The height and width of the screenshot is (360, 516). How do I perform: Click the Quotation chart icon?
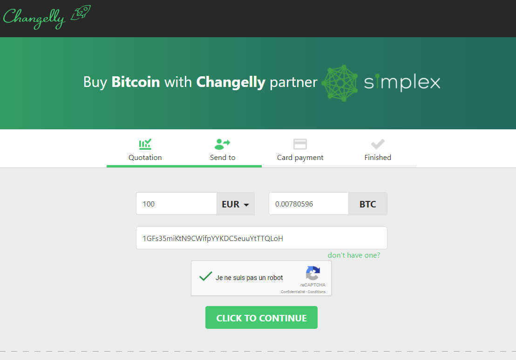[145, 144]
